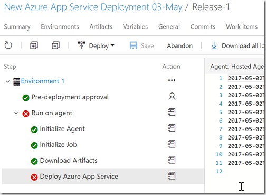This screenshot has height=195, width=266.
Task: Open log icon for Download Artifacts
Action: point(172,160)
